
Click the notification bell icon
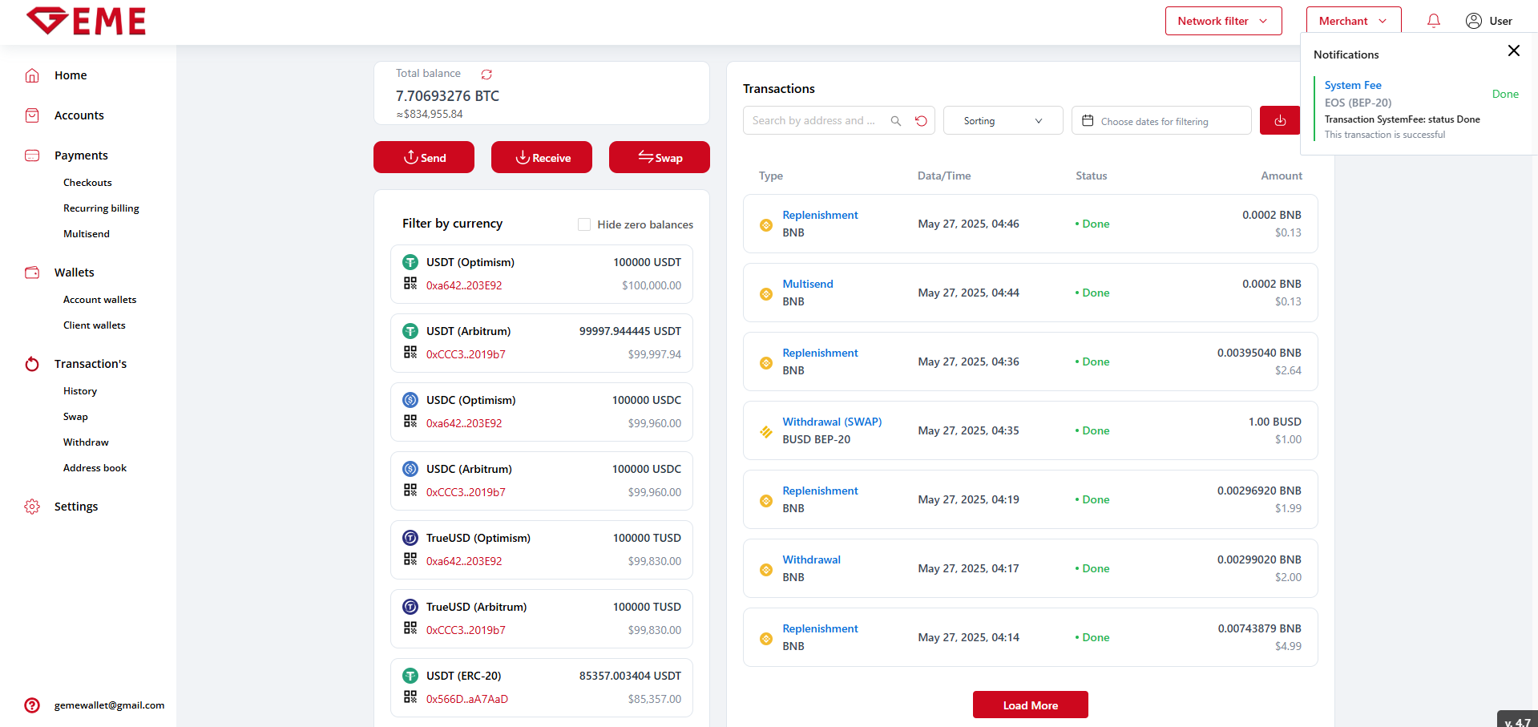[x=1434, y=21]
